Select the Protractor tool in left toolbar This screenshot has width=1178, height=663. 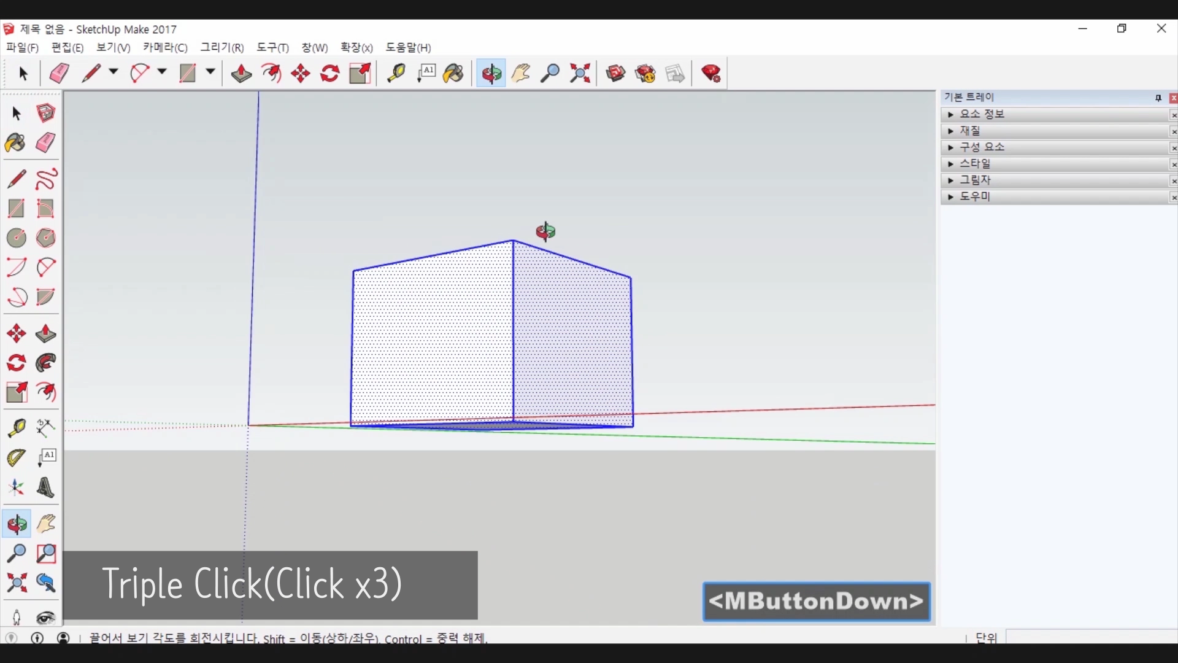(x=17, y=458)
